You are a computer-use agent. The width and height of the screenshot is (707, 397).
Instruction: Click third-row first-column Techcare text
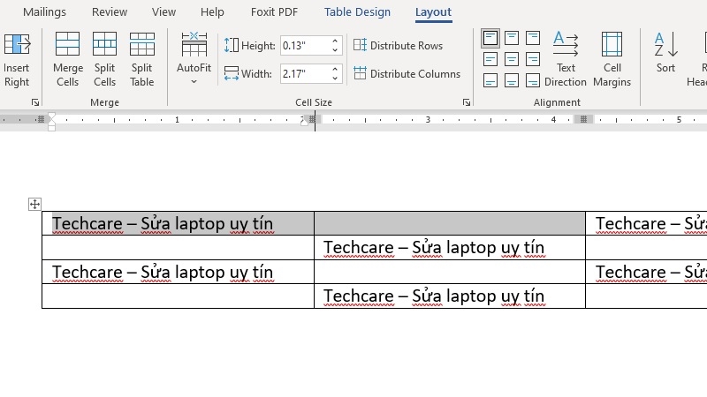pos(163,273)
